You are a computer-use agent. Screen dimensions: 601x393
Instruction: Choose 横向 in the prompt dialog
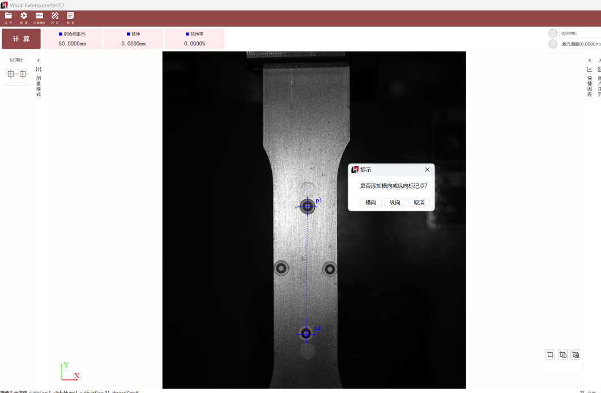point(370,203)
